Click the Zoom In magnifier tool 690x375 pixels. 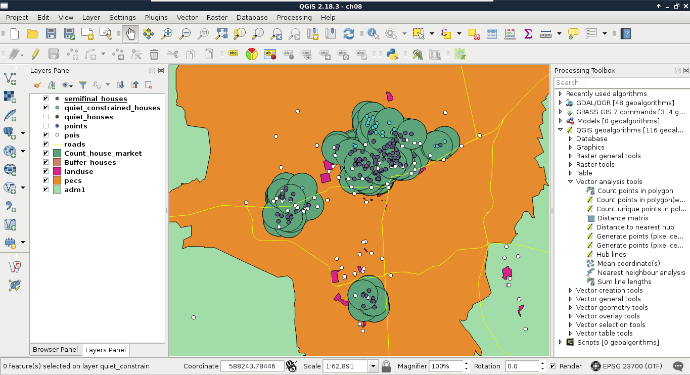(167, 34)
